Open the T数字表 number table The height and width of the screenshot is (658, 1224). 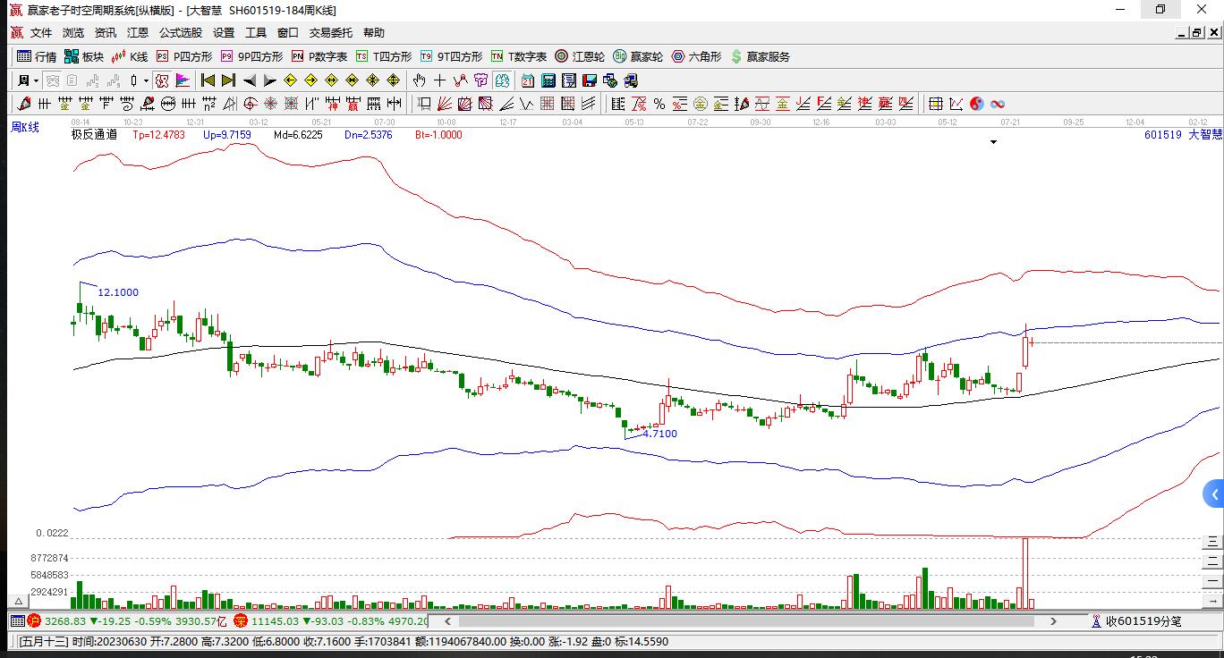[519, 56]
